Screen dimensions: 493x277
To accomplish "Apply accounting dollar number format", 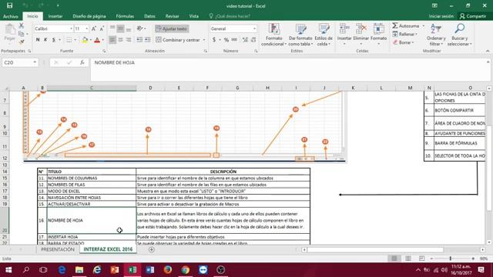I will point(214,40).
